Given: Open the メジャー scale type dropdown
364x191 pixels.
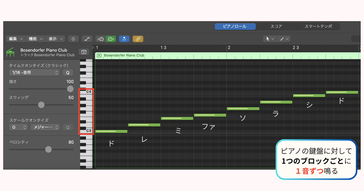Looking at the screenshot, I should (x=45, y=127).
